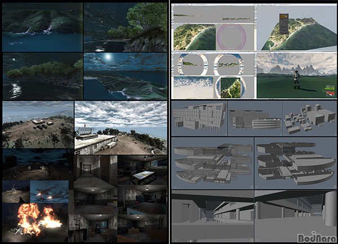
Task: Open the middle interior image with one ceiling lamp
Action: tap(96, 201)
